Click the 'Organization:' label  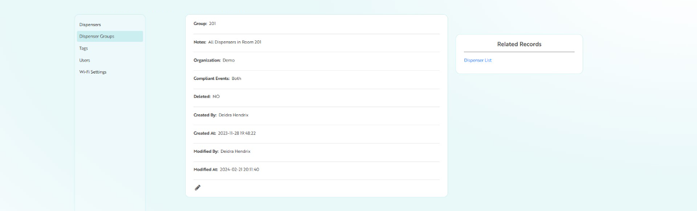coord(207,60)
